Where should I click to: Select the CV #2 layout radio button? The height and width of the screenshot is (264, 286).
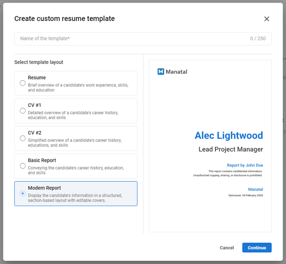click(x=23, y=138)
